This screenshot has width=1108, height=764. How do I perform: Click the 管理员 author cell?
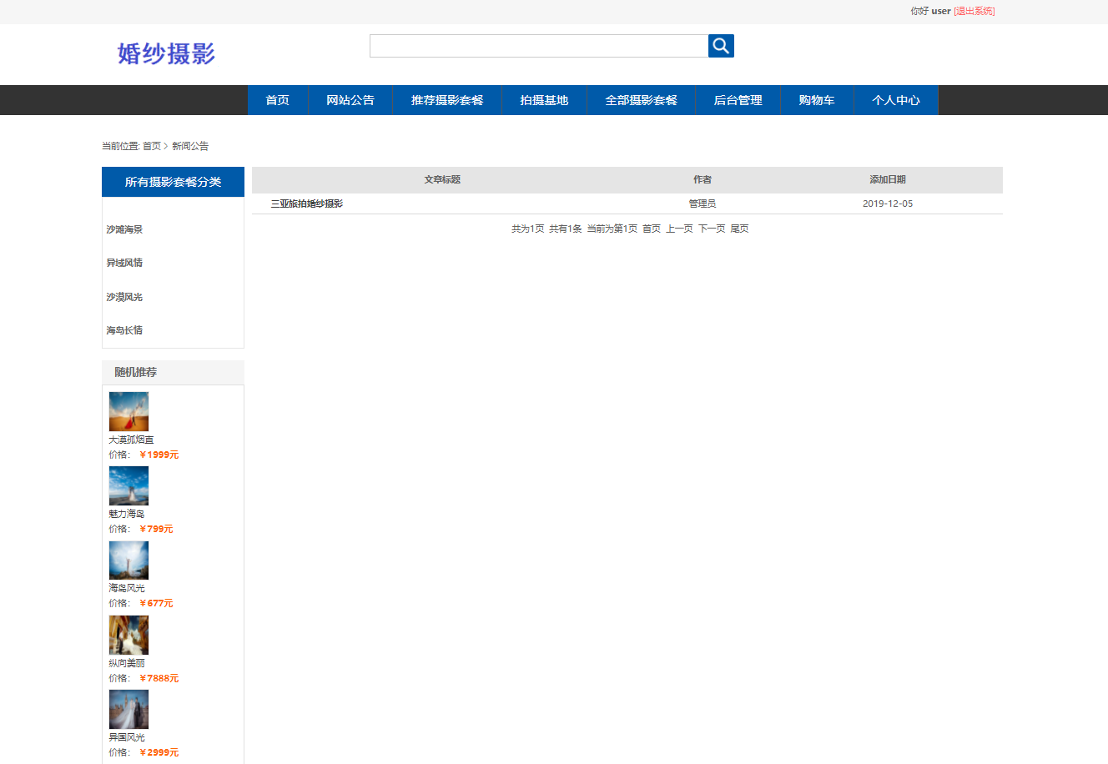(703, 204)
